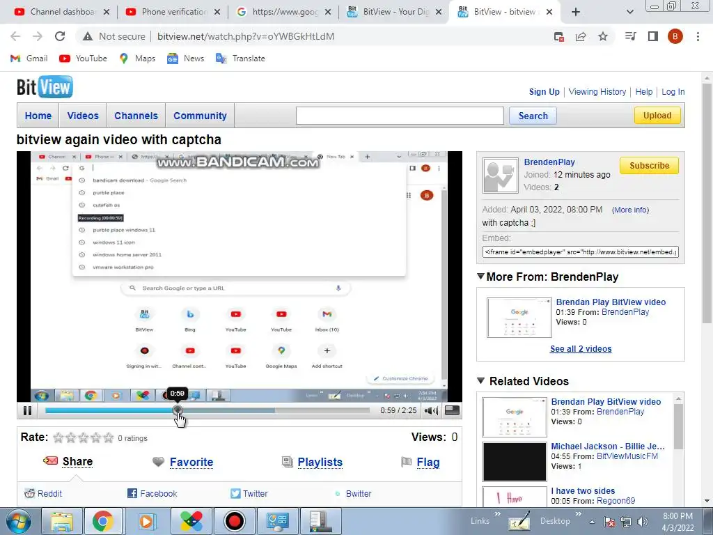Image resolution: width=713 pixels, height=535 pixels.
Task: Mute the video using the speaker icon
Action: tap(430, 410)
